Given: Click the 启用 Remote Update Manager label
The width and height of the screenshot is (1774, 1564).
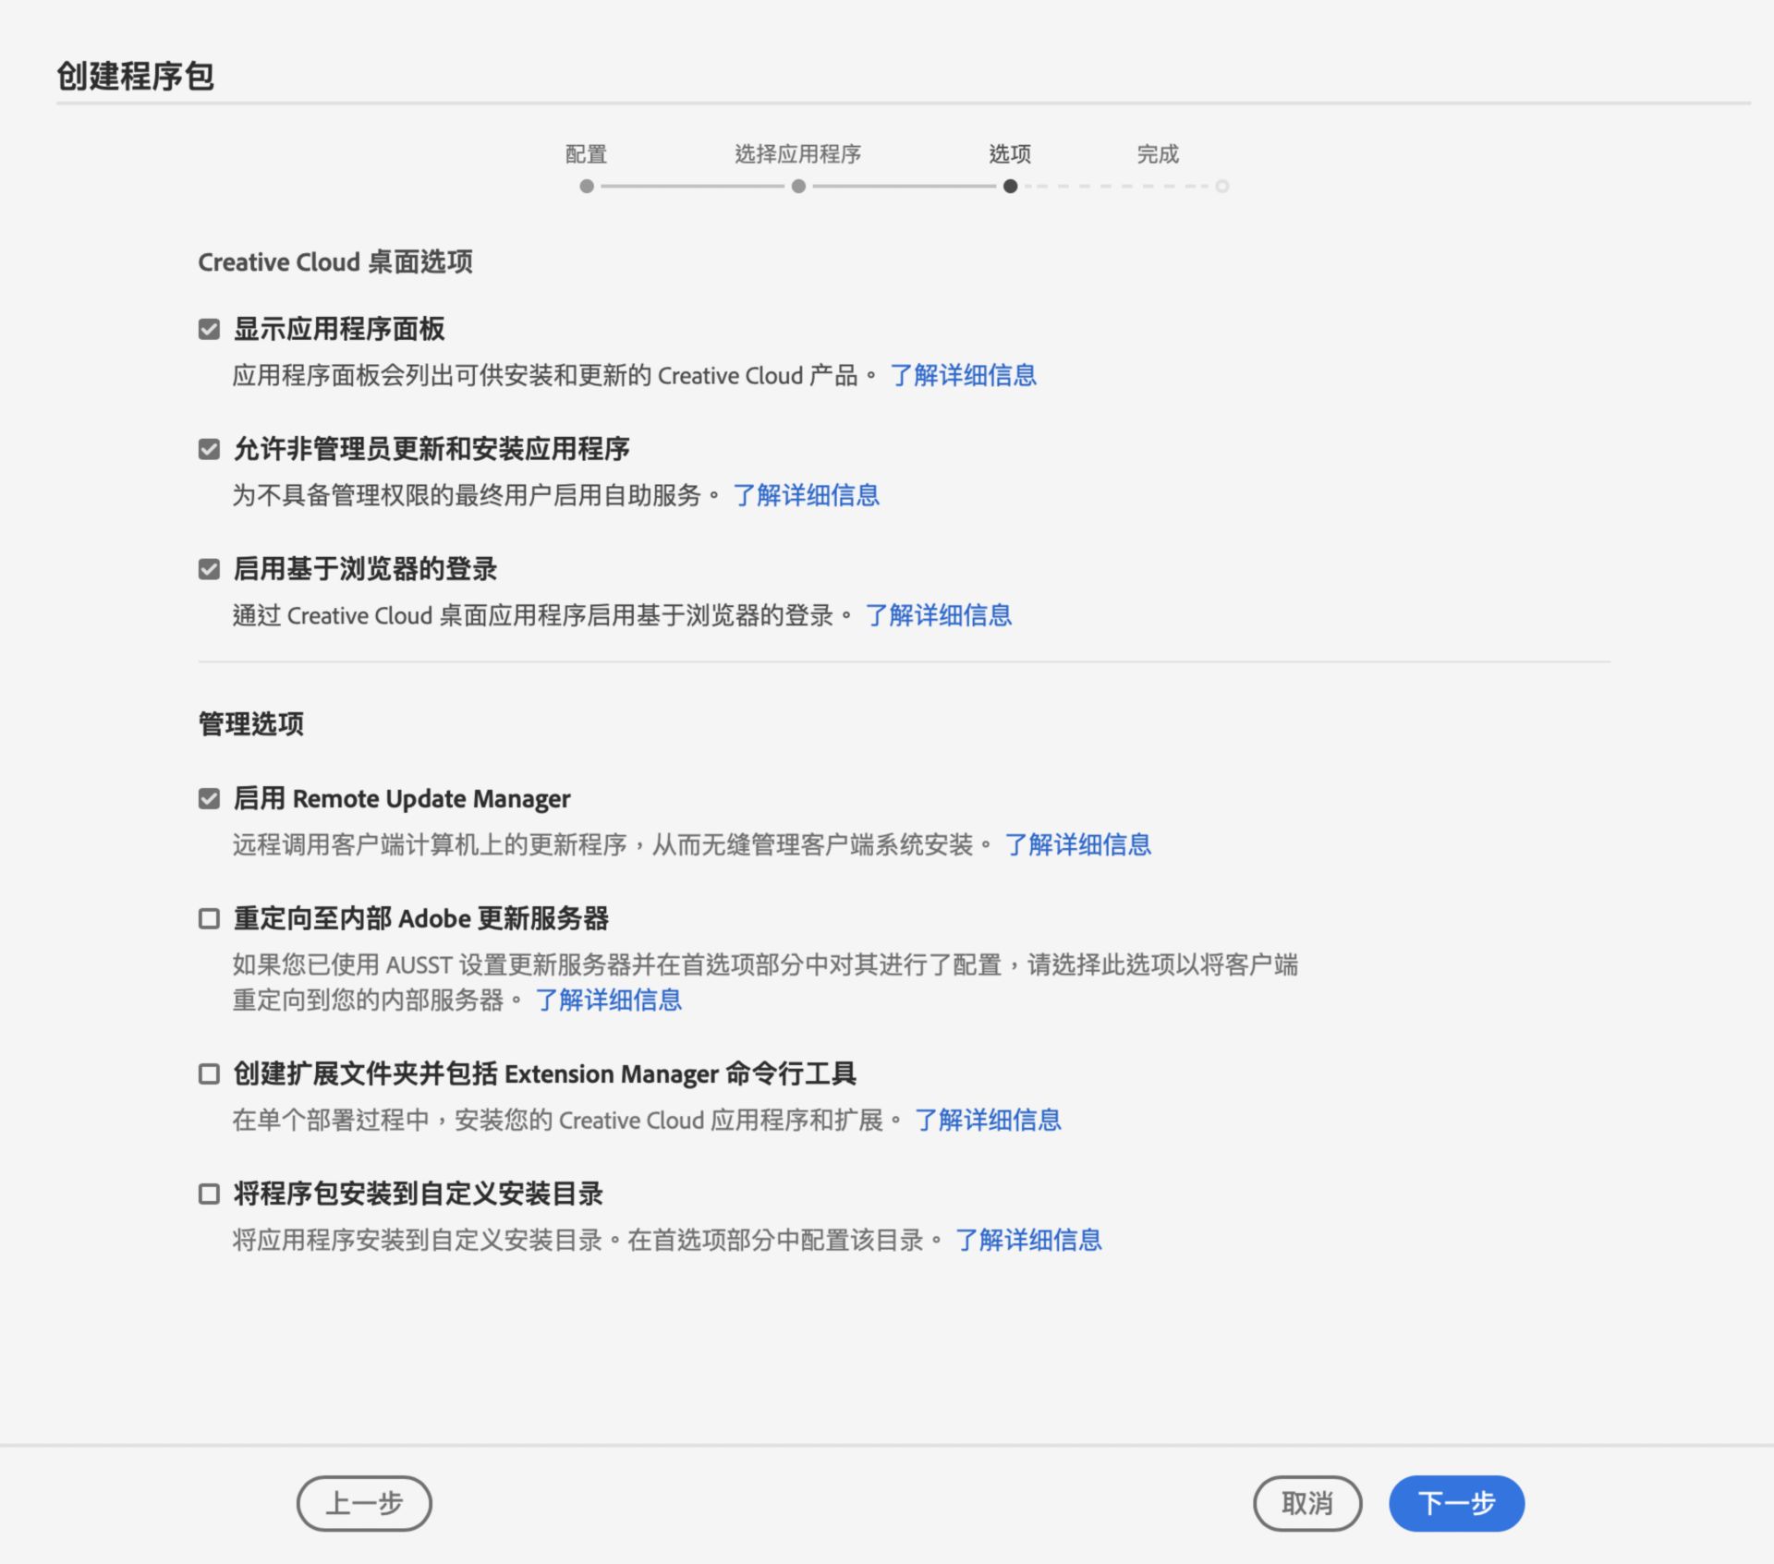Looking at the screenshot, I should point(402,799).
